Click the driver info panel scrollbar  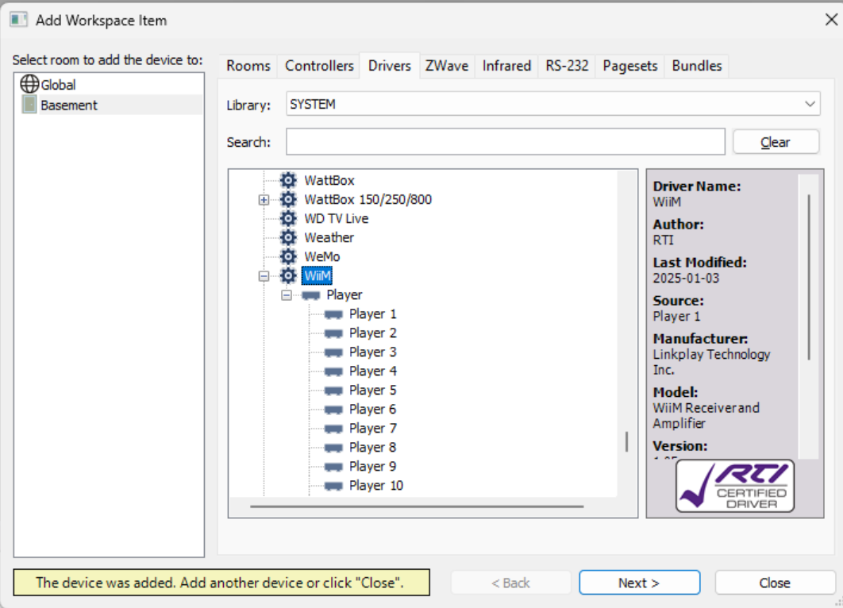tap(809, 277)
